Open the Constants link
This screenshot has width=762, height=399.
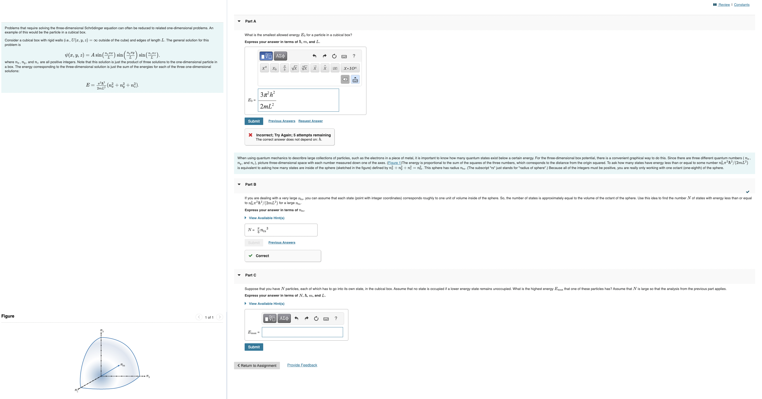(742, 5)
